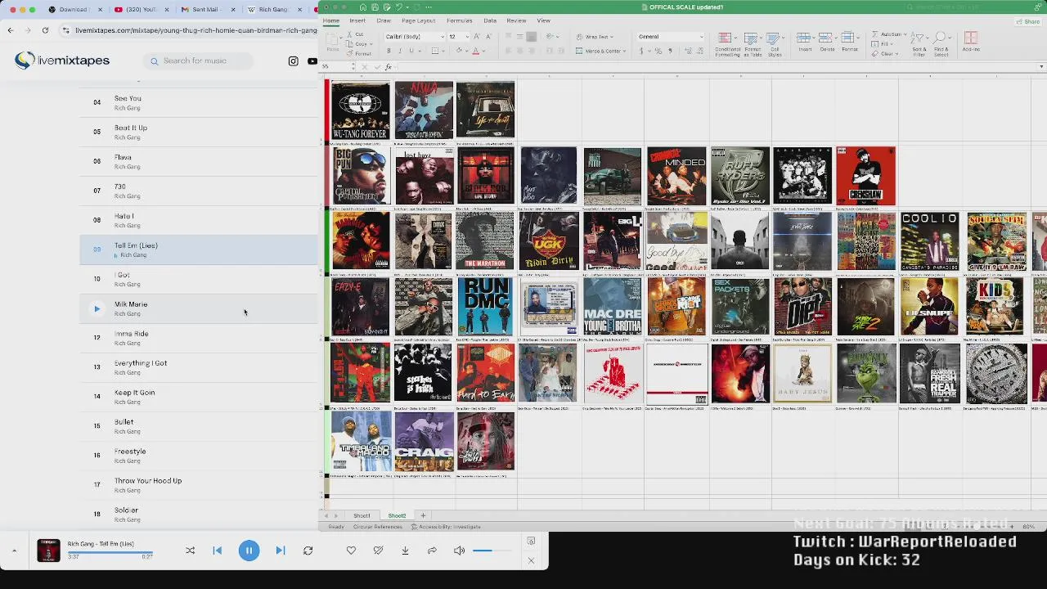The height and width of the screenshot is (589, 1047).
Task: Like the current song with the heart icon
Action: [x=351, y=551]
